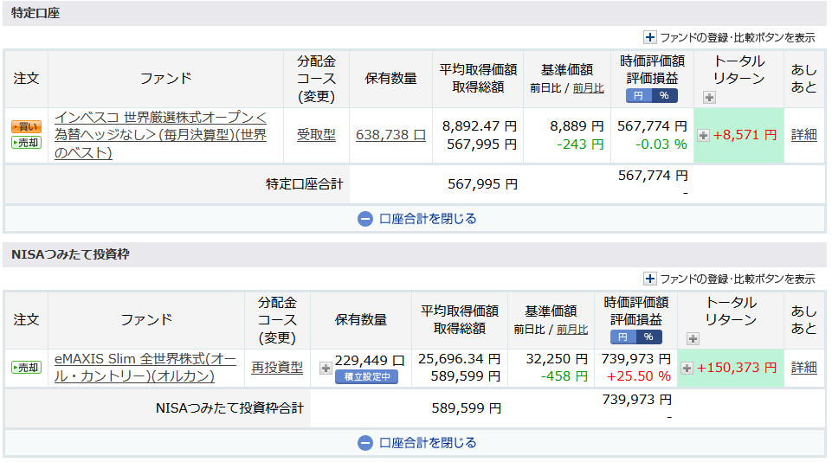Image resolution: width=832 pixels, height=462 pixels.
Task: Expand the plus icon beside 229,449 口
Action: click(326, 368)
